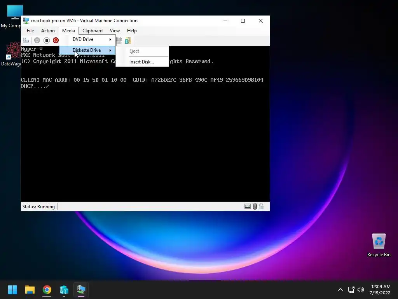Click the Share/Resources toolbar icon beside the DVD Drive menu
The height and width of the screenshot is (299, 398).
(119, 40)
